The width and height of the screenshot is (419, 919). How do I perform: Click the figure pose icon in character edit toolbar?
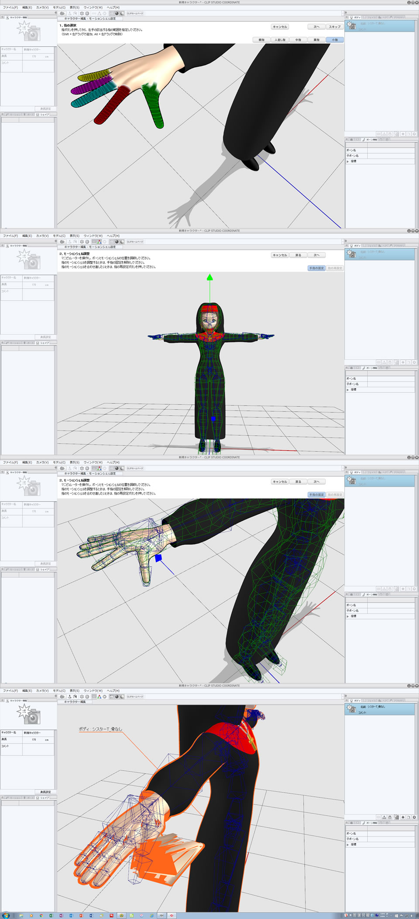click(69, 696)
